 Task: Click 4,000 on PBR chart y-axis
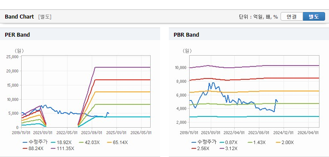181,109
